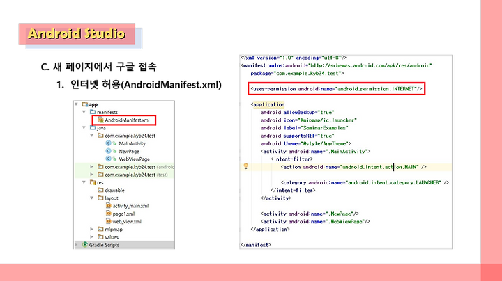
Task: Click the package="com.example.kyb24.test" line
Action: [297, 74]
